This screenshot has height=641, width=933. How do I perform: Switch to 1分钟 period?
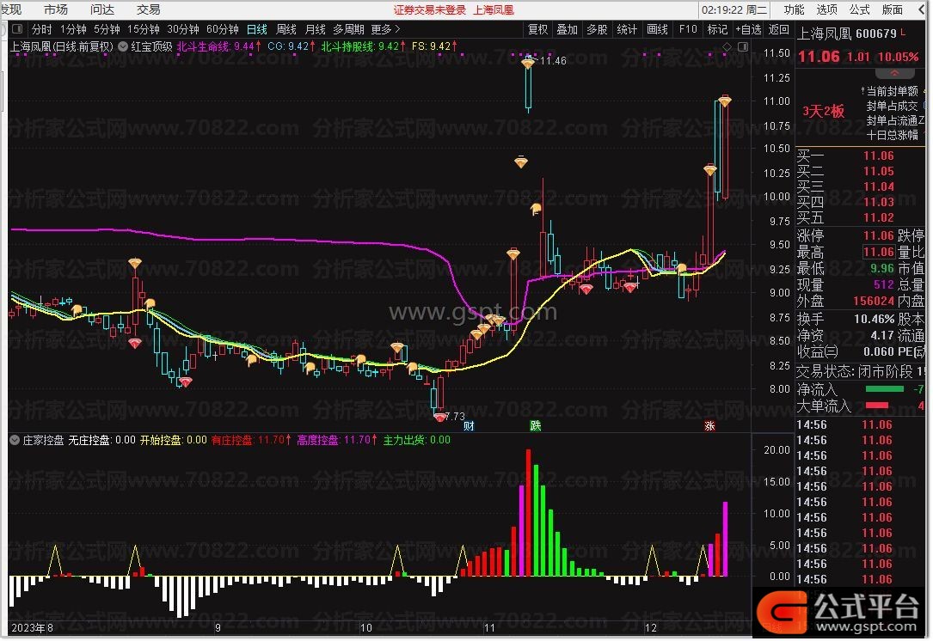coord(73,29)
